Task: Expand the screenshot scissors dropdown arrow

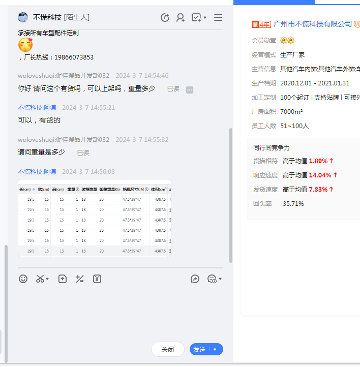Action: (48, 280)
